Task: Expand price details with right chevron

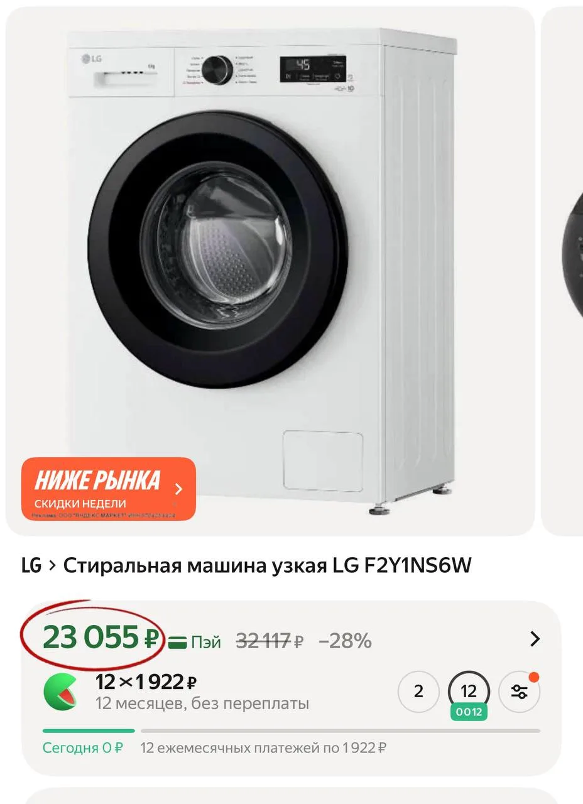Action: (x=535, y=639)
